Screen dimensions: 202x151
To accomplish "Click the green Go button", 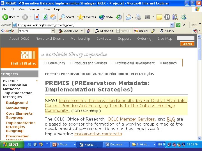I will 181,25.
